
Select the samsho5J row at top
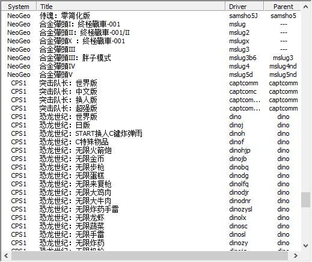[151, 16]
